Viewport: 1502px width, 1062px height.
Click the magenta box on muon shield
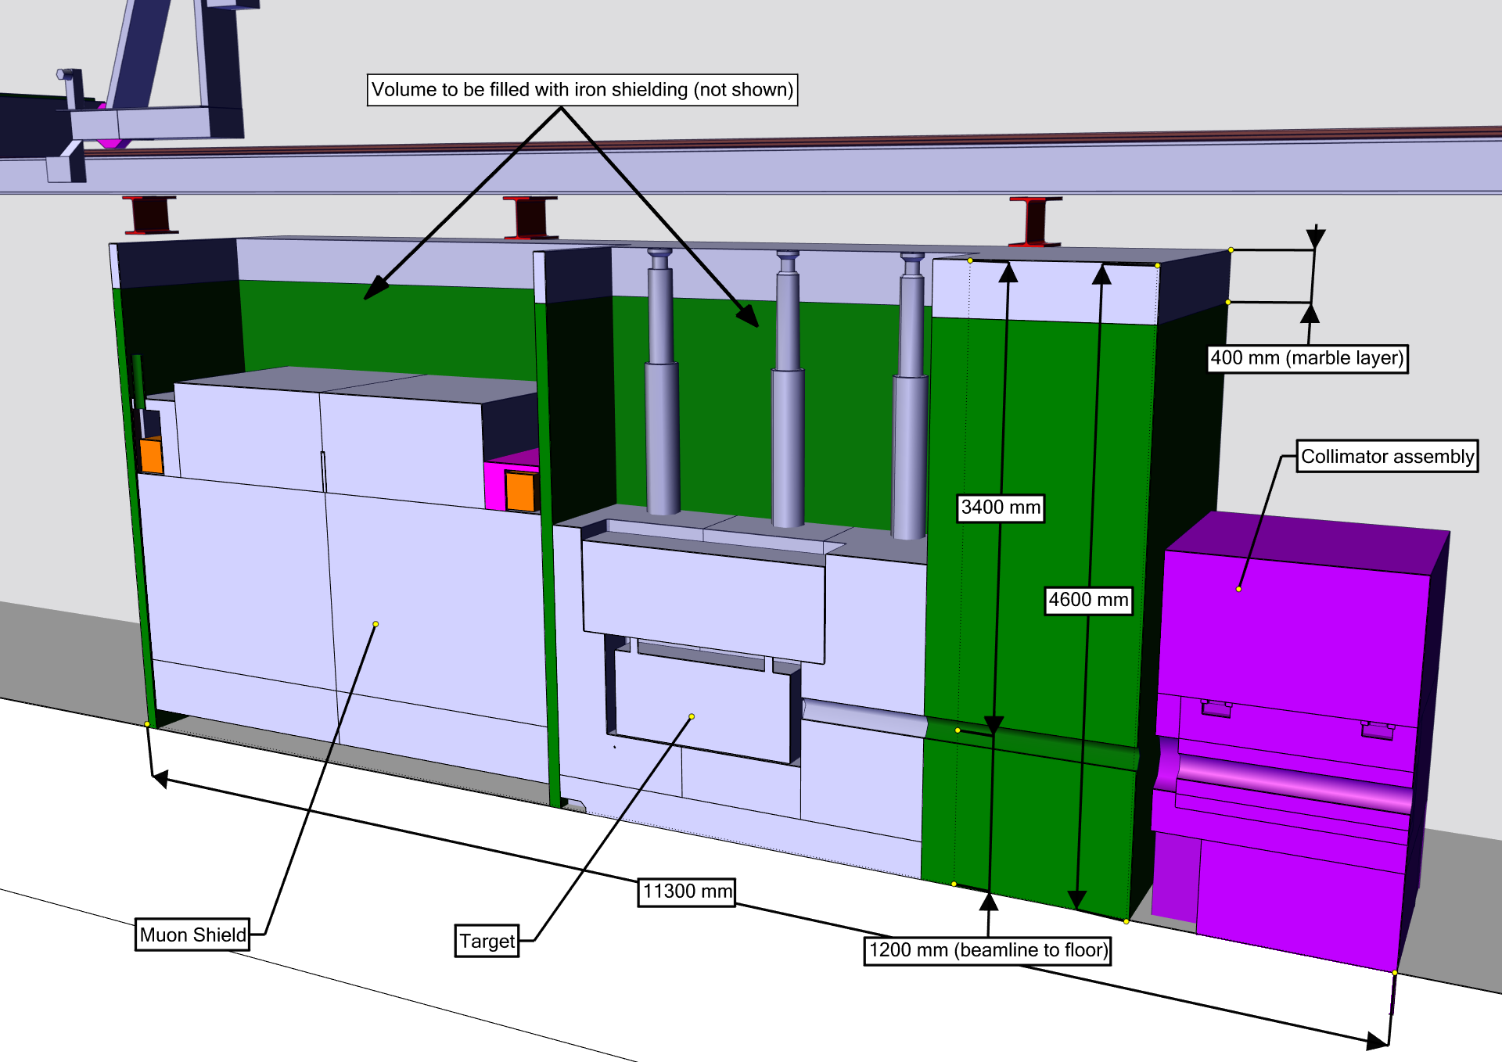pos(494,485)
